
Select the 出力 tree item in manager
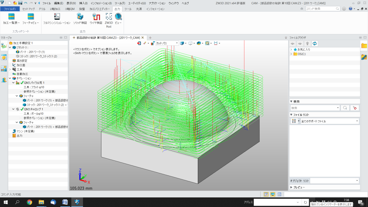coord(20,136)
